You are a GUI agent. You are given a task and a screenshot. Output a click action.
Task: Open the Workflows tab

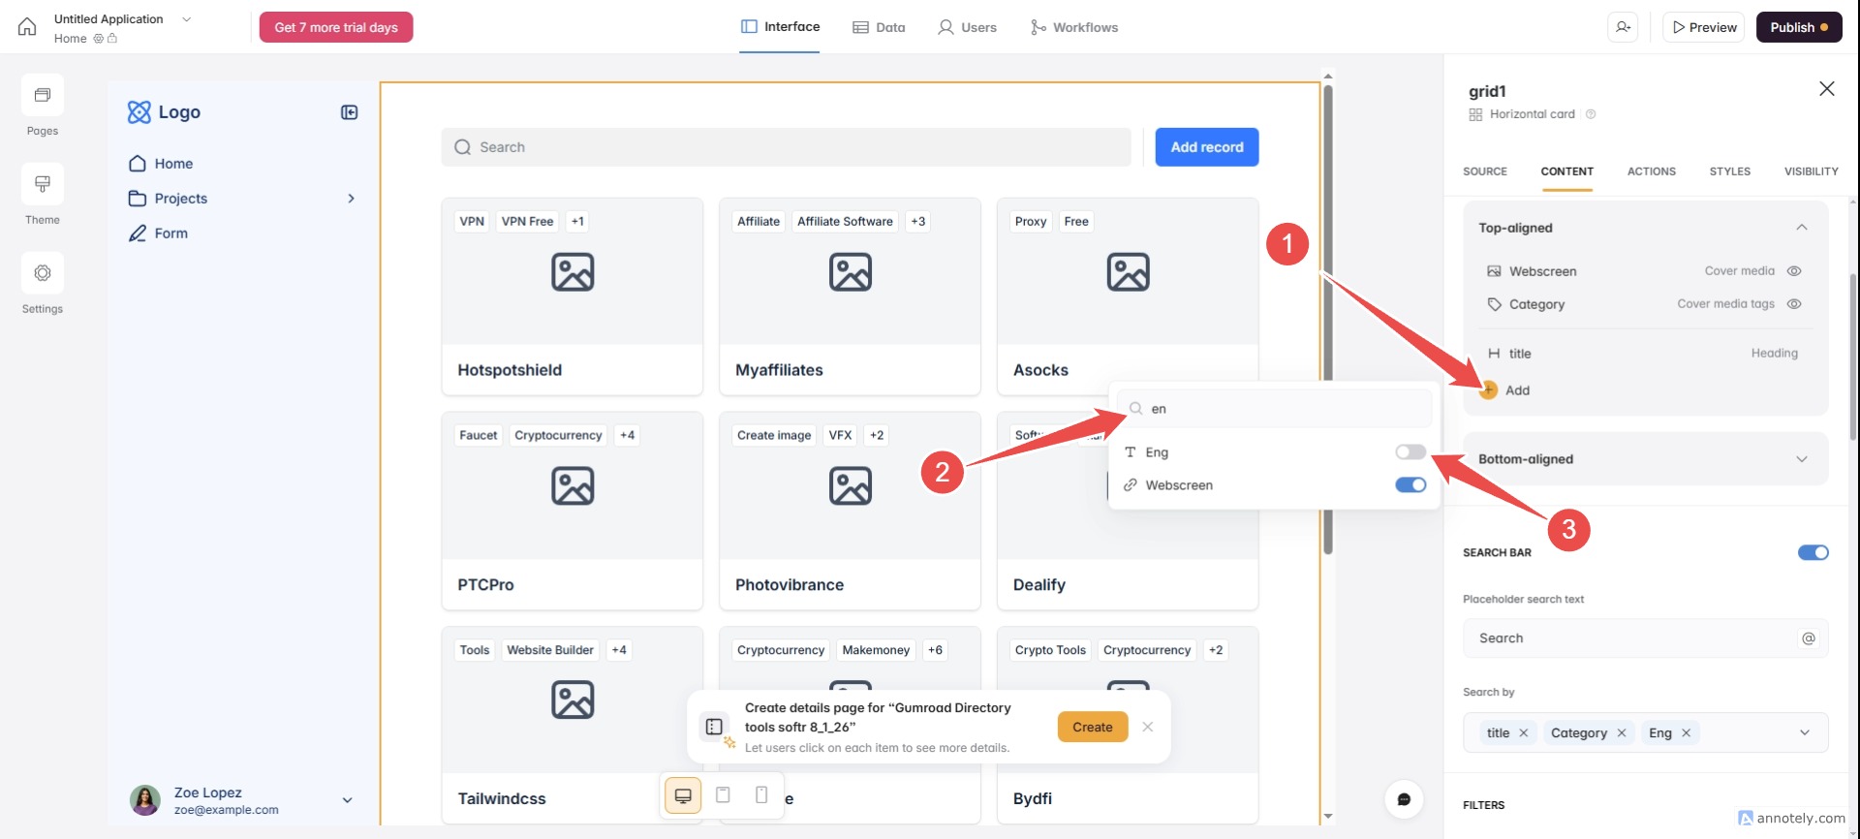point(1074,27)
